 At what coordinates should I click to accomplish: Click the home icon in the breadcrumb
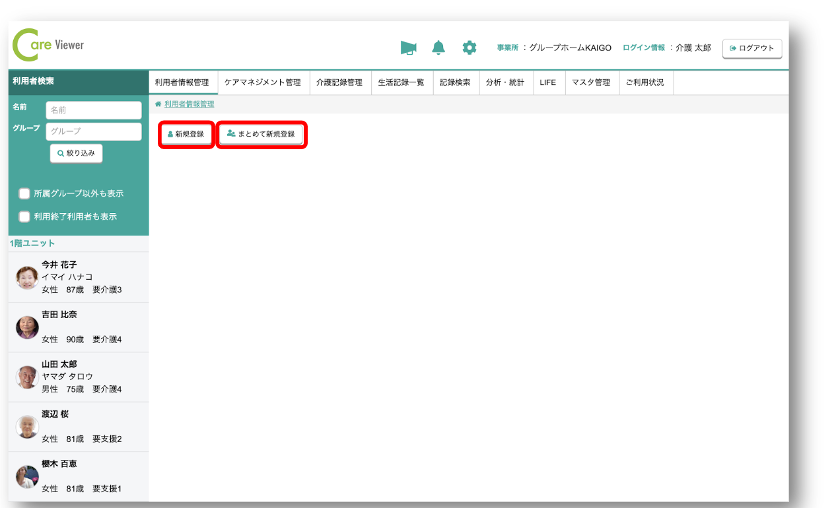(158, 104)
